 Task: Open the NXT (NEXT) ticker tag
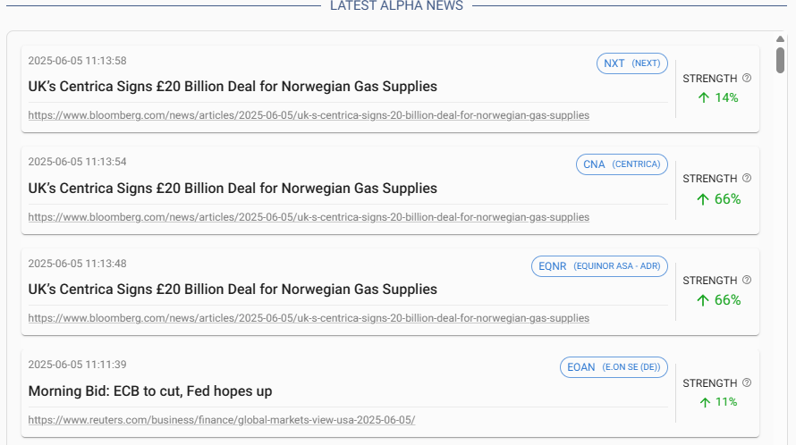[x=632, y=63]
